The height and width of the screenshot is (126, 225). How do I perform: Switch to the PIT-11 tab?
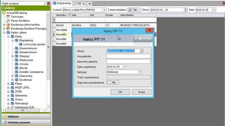[x=80, y=3]
